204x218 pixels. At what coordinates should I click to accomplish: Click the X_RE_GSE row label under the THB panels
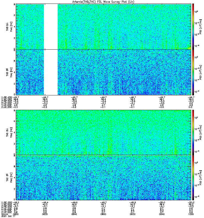point(7,97)
